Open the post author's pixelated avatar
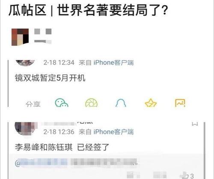Image resolution: width=214 pixels, height=179 pixels. [x=20, y=37]
